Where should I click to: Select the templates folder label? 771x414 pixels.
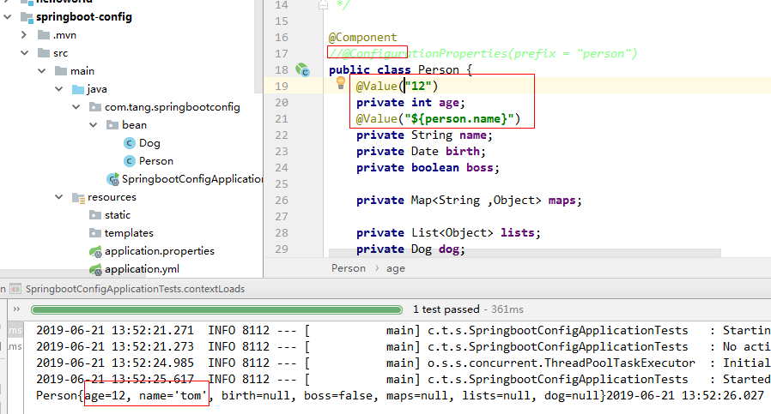[129, 233]
